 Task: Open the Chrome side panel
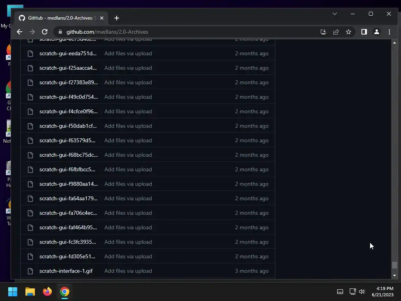364,32
